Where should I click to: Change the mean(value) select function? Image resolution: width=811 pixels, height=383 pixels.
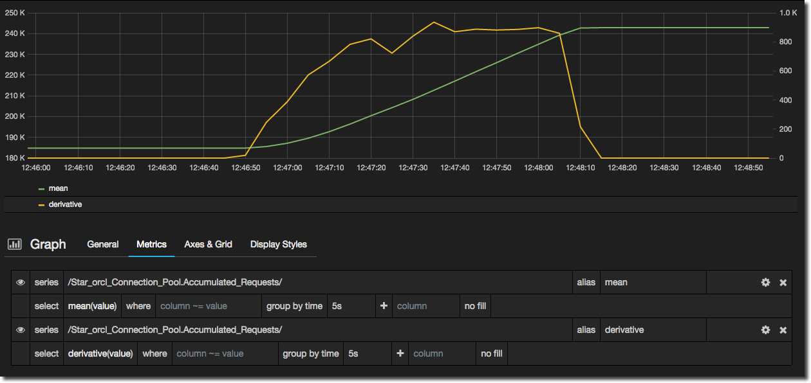tap(93, 306)
